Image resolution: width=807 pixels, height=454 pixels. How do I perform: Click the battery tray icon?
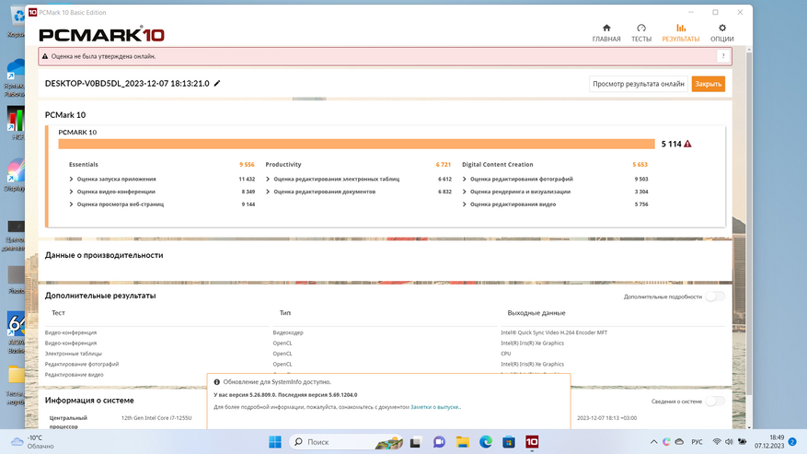point(743,442)
